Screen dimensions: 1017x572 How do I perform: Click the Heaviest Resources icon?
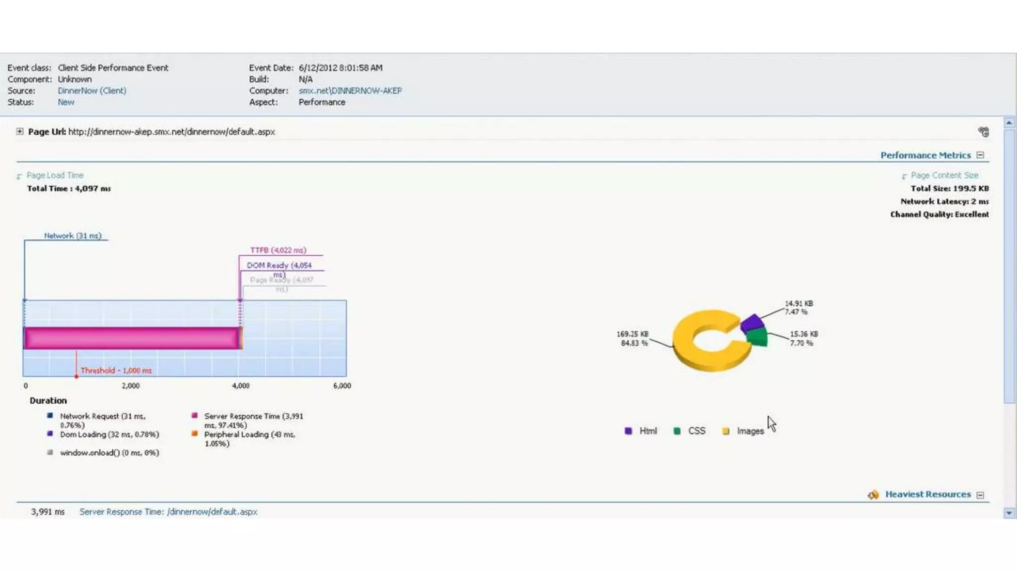pos(873,495)
